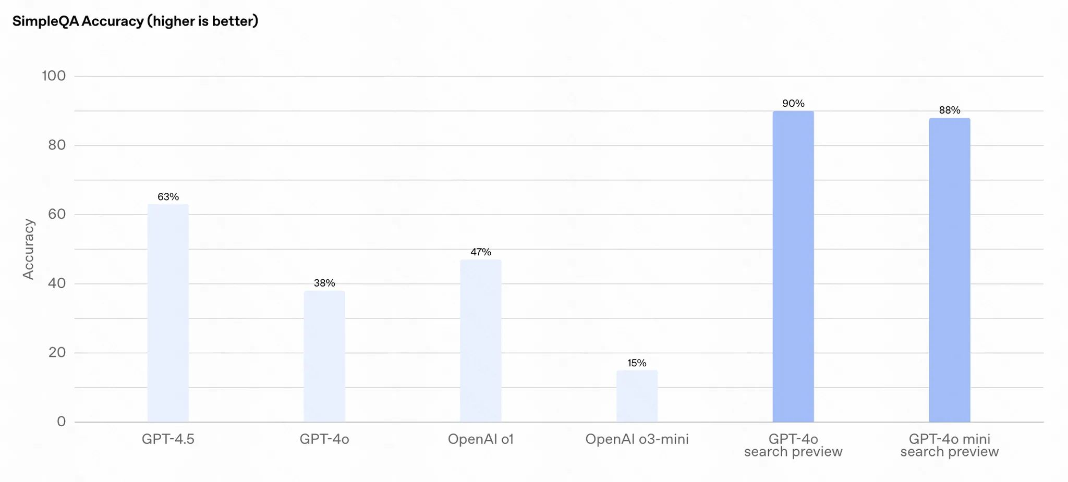Select the GPT-4.5 axis label

pos(168,439)
